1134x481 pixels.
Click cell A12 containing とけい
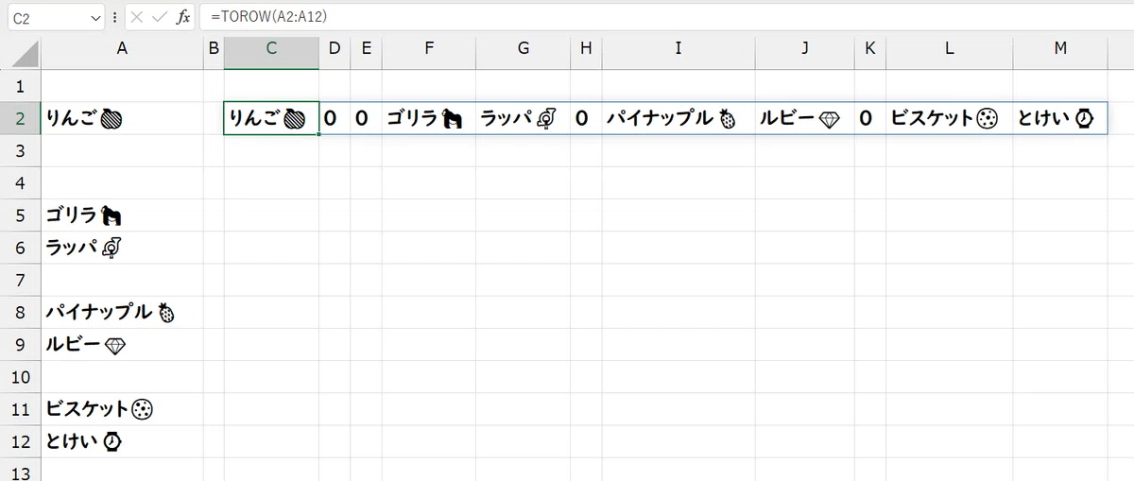click(x=122, y=441)
